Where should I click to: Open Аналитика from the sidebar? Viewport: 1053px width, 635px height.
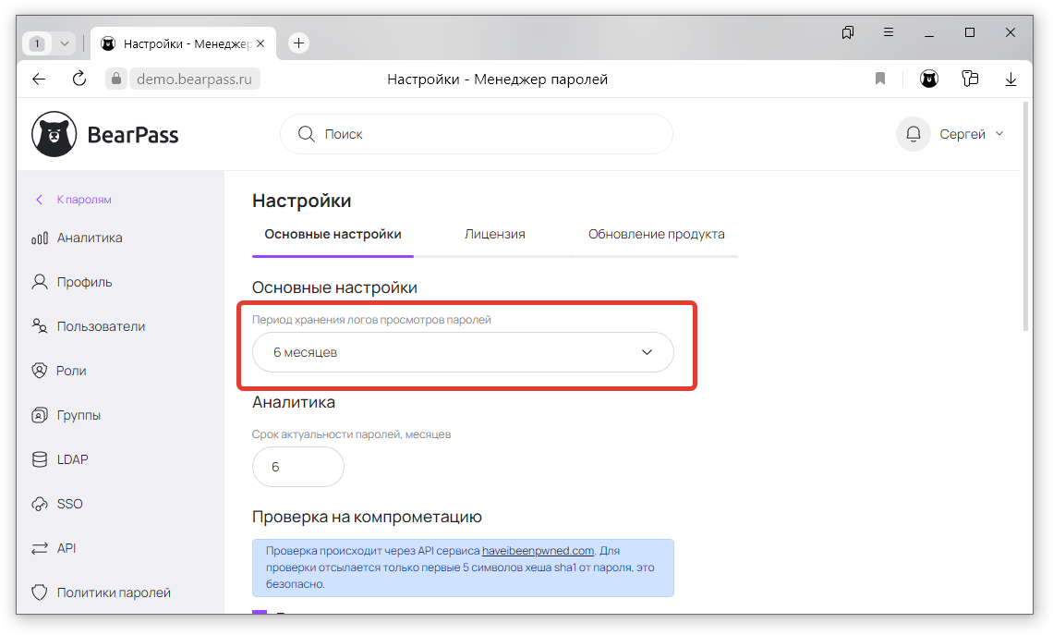tap(89, 238)
